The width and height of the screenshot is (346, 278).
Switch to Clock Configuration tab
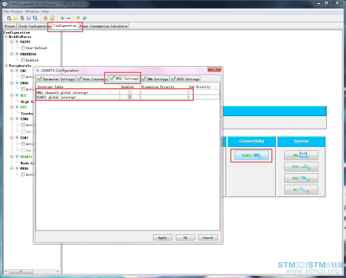click(x=34, y=26)
